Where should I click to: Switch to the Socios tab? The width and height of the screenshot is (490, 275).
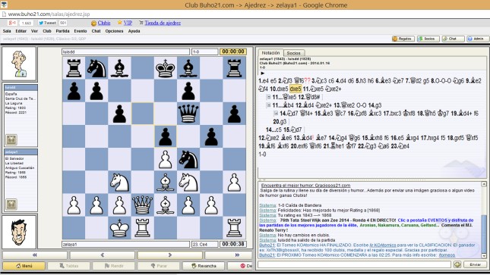coord(293,53)
